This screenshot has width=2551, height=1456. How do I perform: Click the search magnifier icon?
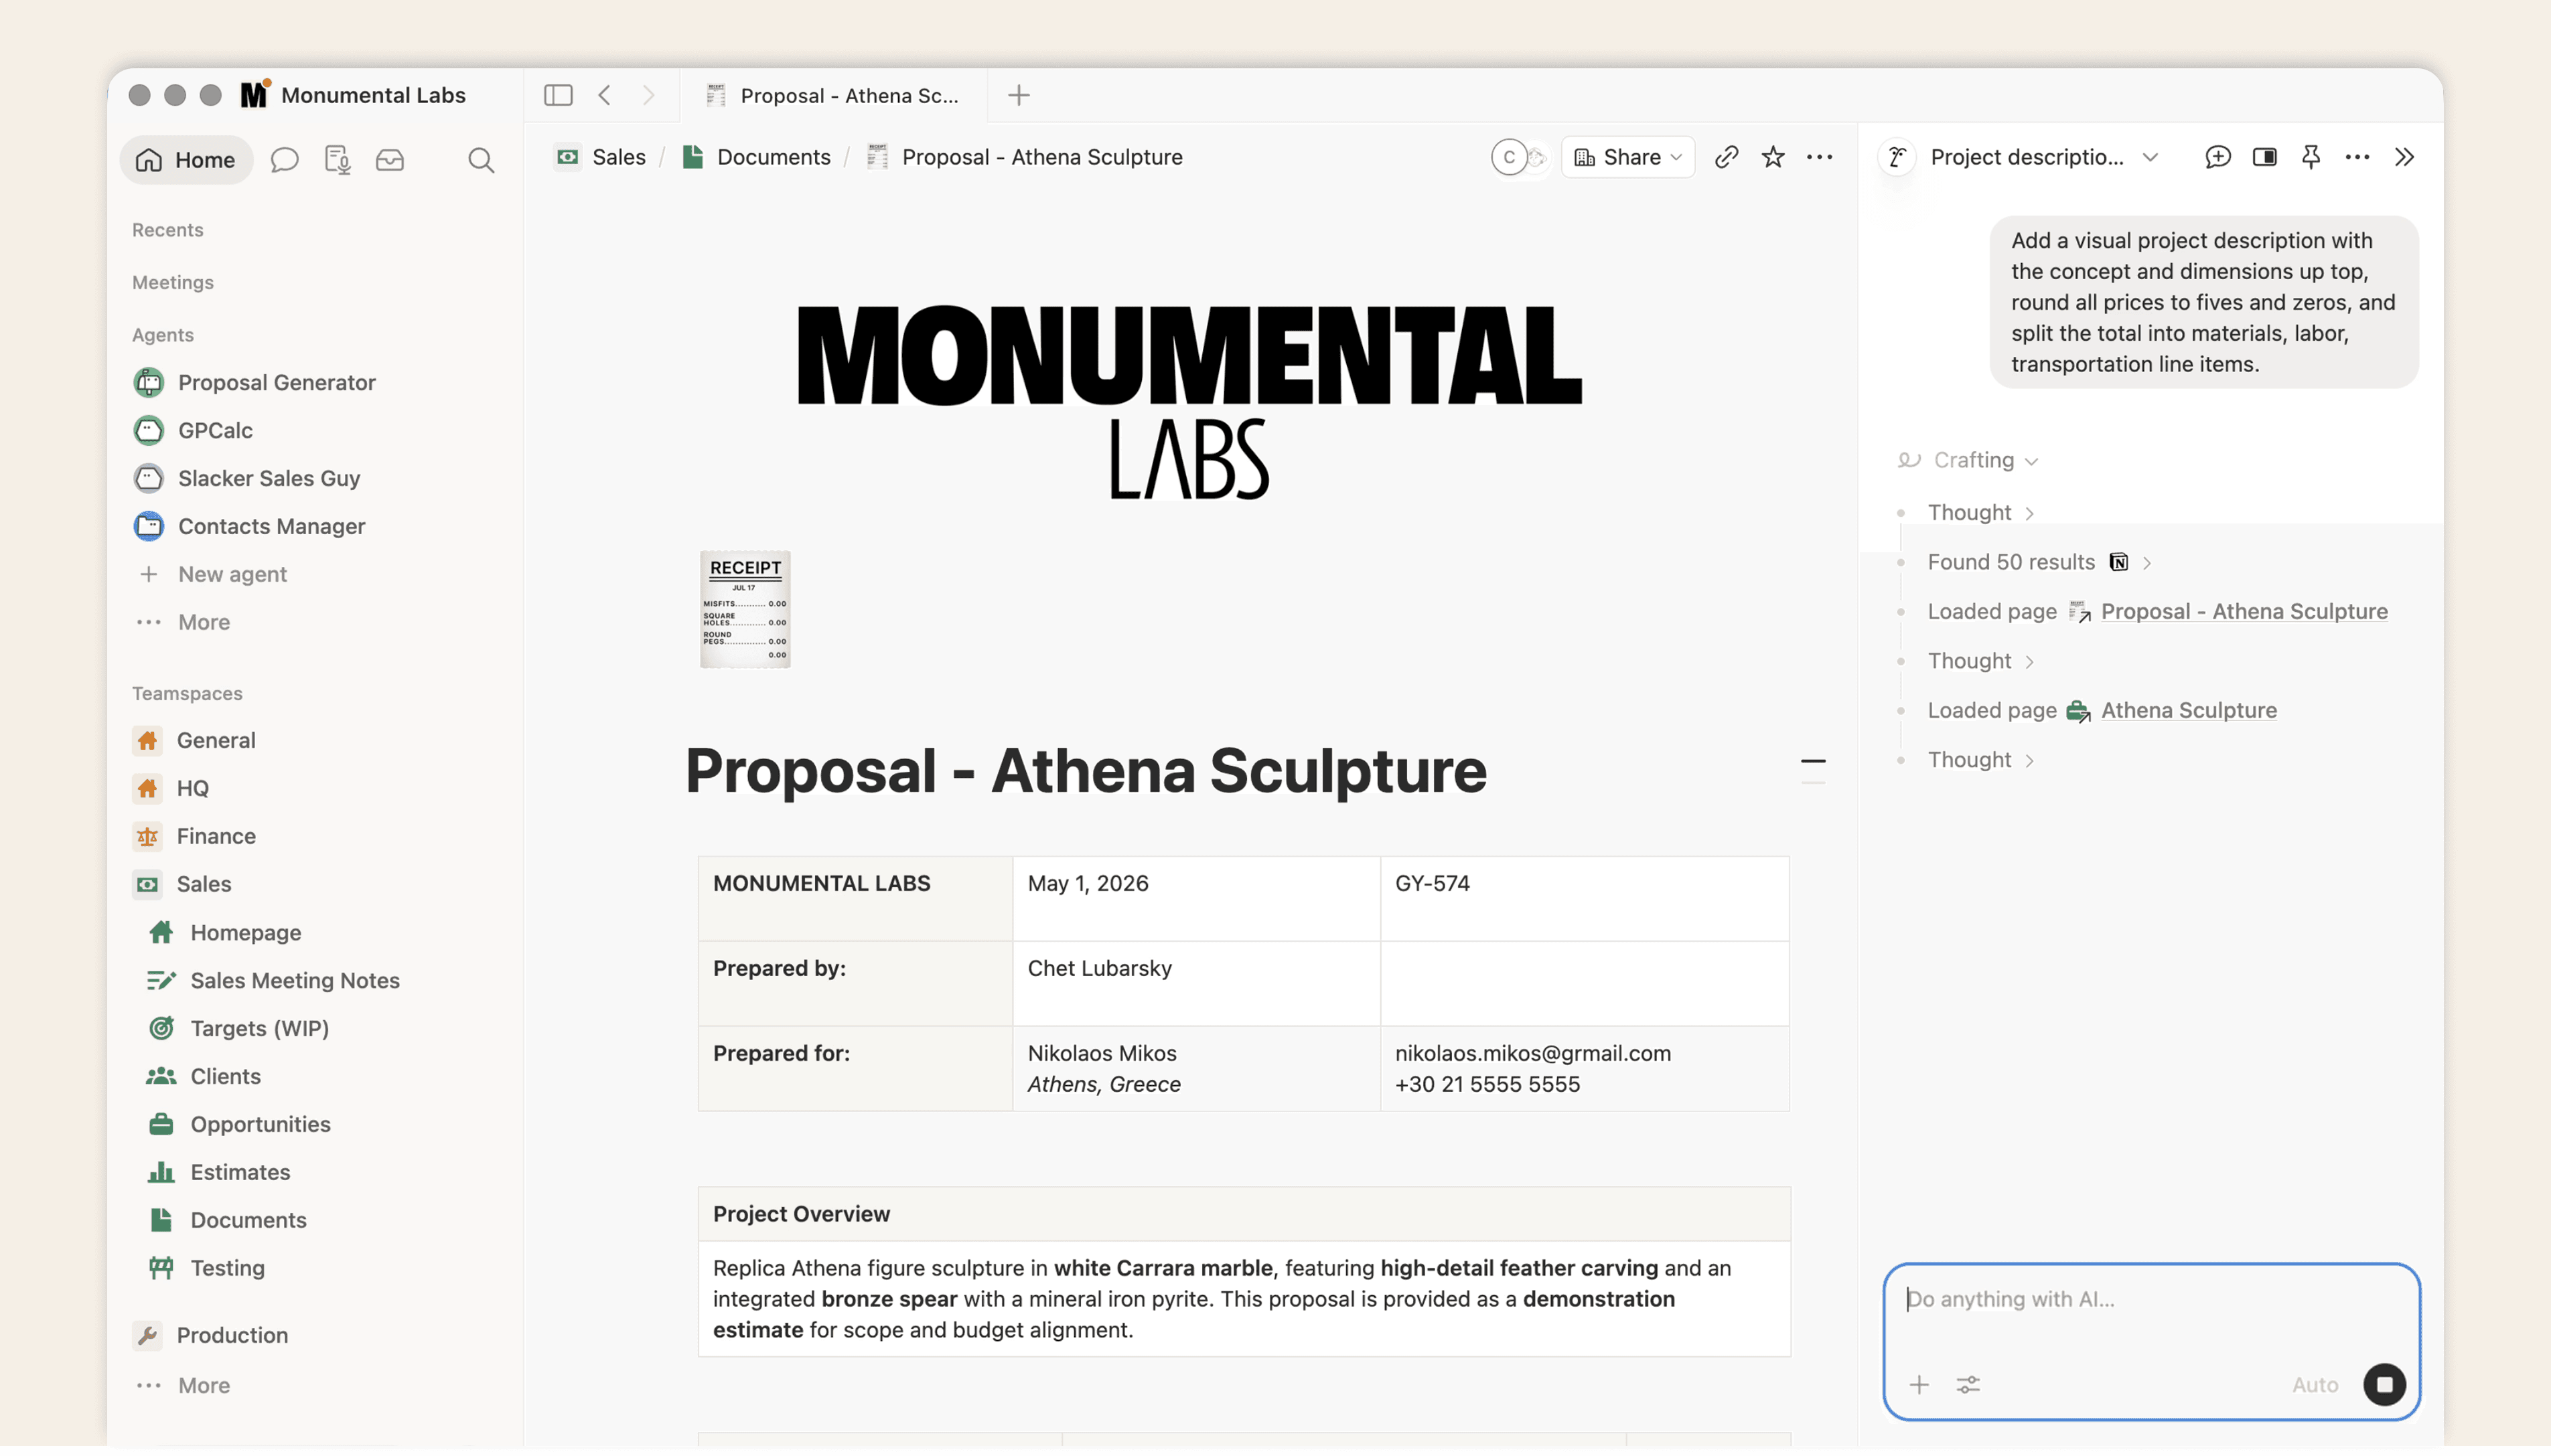point(481,160)
